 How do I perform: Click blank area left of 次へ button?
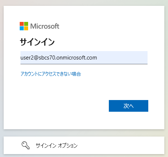65,106
